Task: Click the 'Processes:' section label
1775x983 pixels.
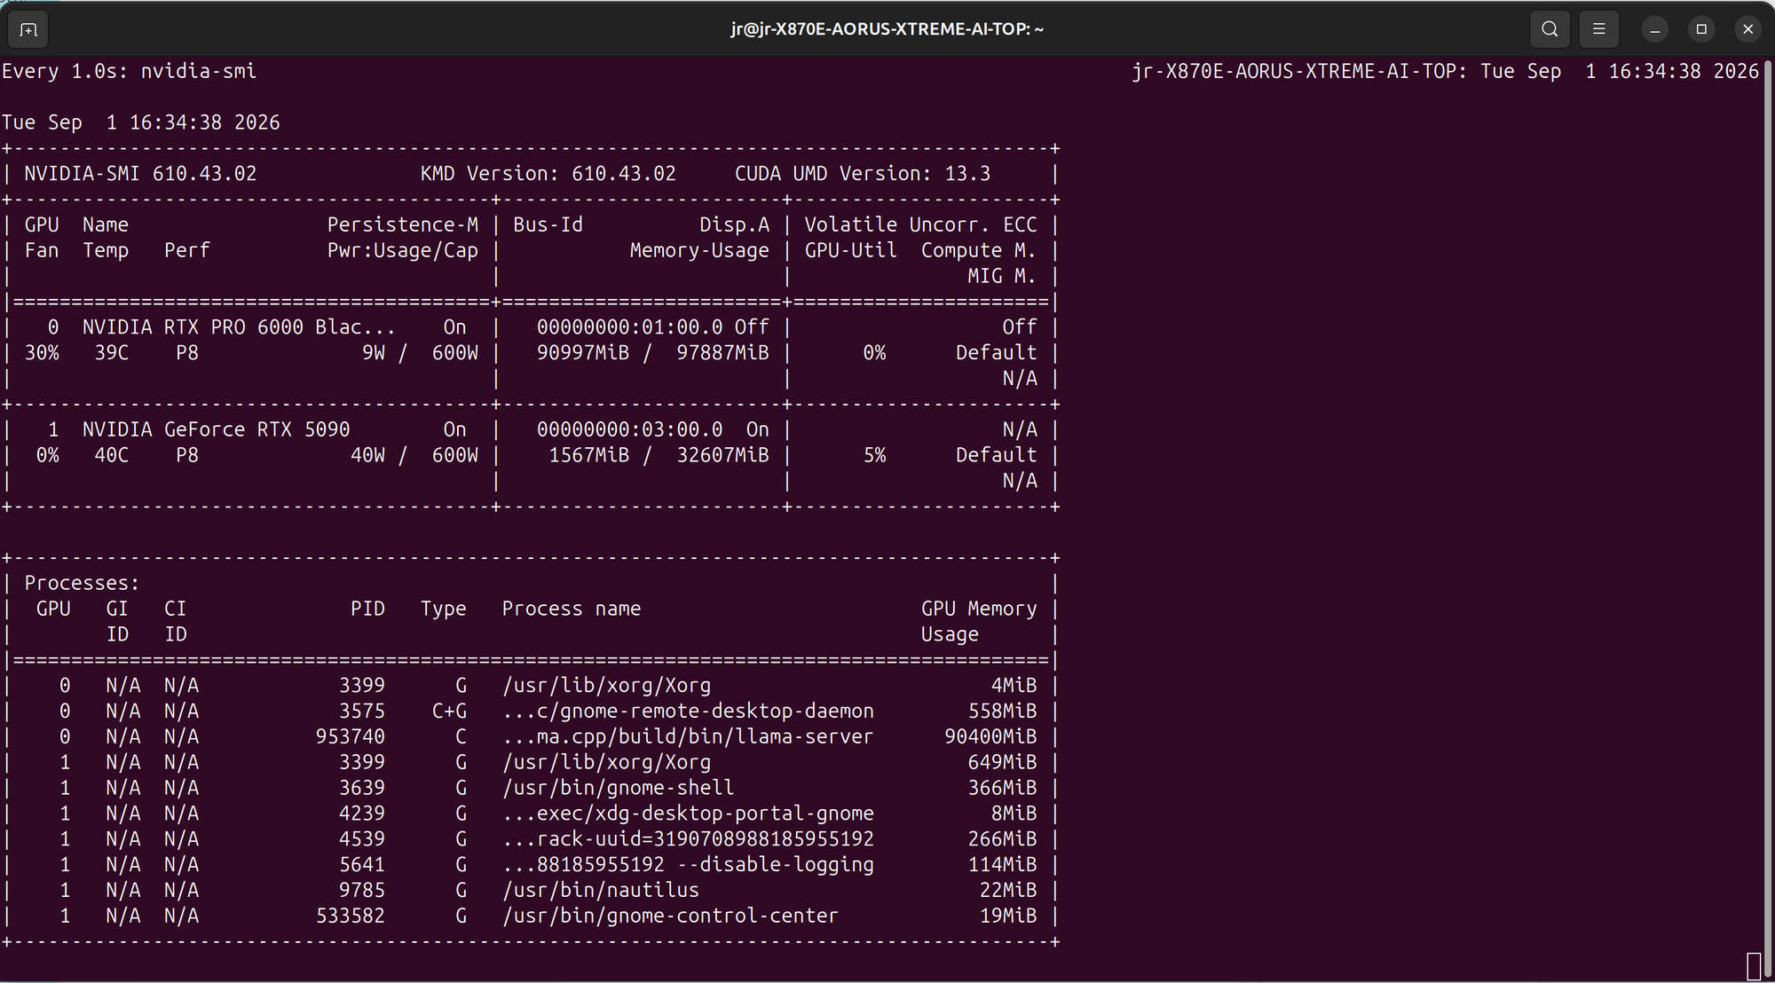Action: click(x=83, y=584)
